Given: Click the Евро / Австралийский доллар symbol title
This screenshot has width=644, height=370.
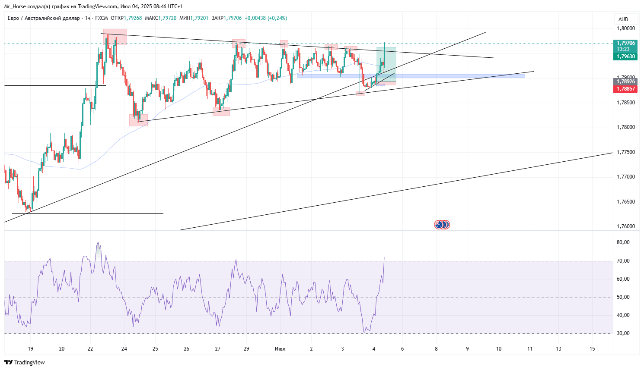Looking at the screenshot, I should (x=44, y=18).
